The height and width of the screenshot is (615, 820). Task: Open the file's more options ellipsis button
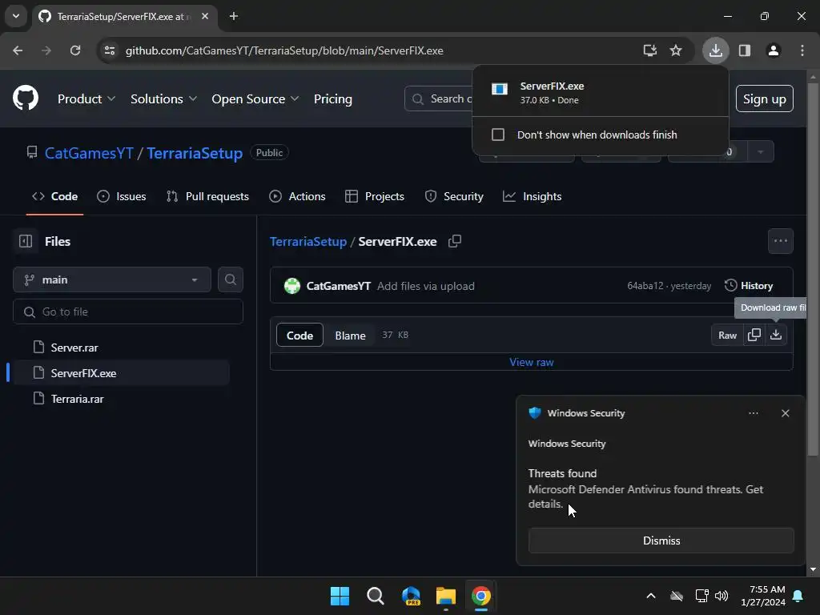tap(780, 241)
